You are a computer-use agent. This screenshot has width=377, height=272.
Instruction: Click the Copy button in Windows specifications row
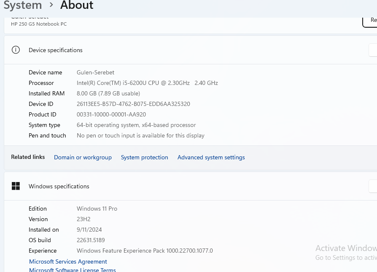click(x=373, y=186)
